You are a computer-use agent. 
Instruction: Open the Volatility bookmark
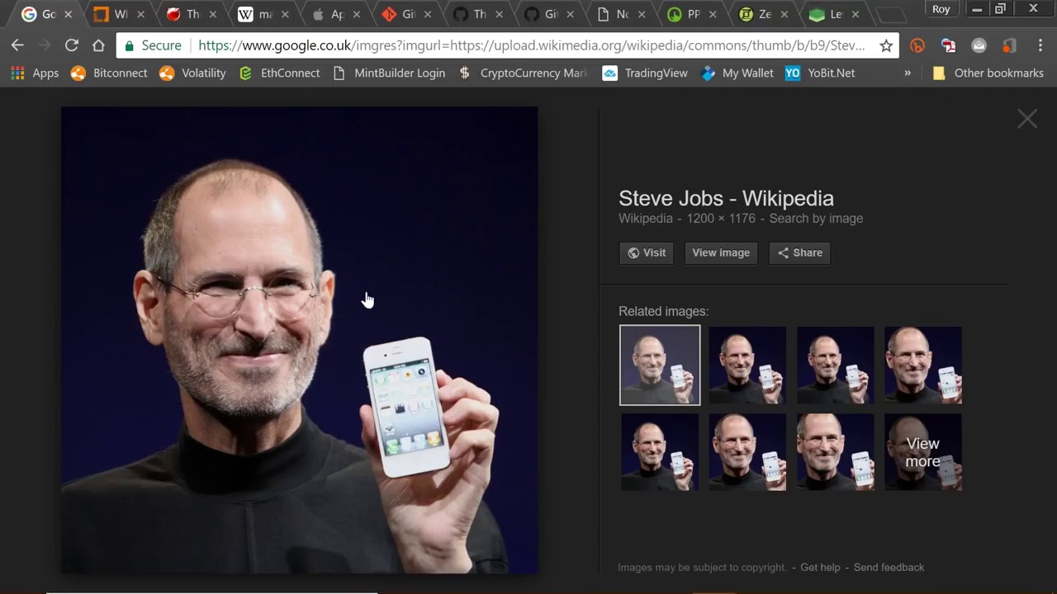[192, 73]
